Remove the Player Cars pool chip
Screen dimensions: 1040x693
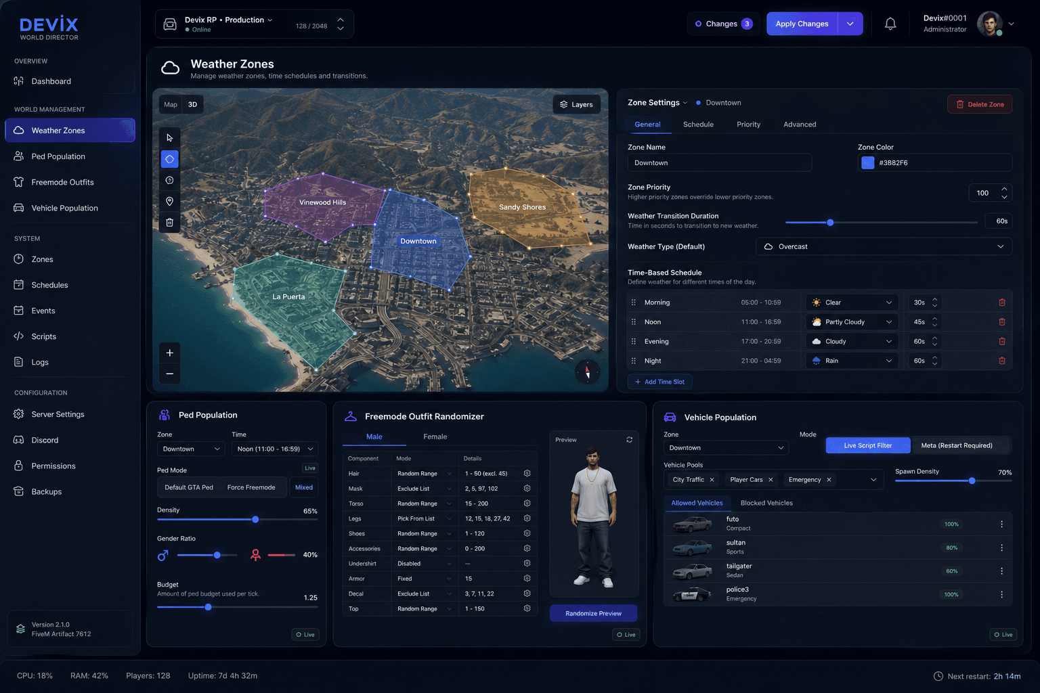tap(771, 480)
